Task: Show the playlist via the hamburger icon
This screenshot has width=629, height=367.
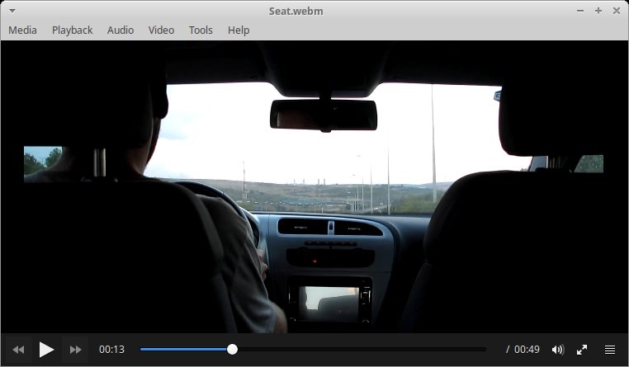Action: click(610, 350)
